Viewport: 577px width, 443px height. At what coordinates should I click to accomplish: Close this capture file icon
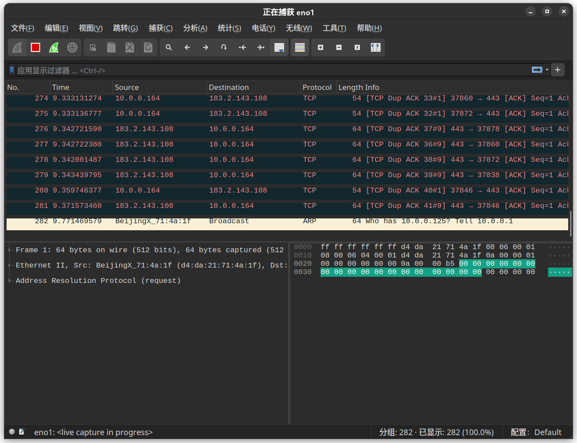(130, 47)
